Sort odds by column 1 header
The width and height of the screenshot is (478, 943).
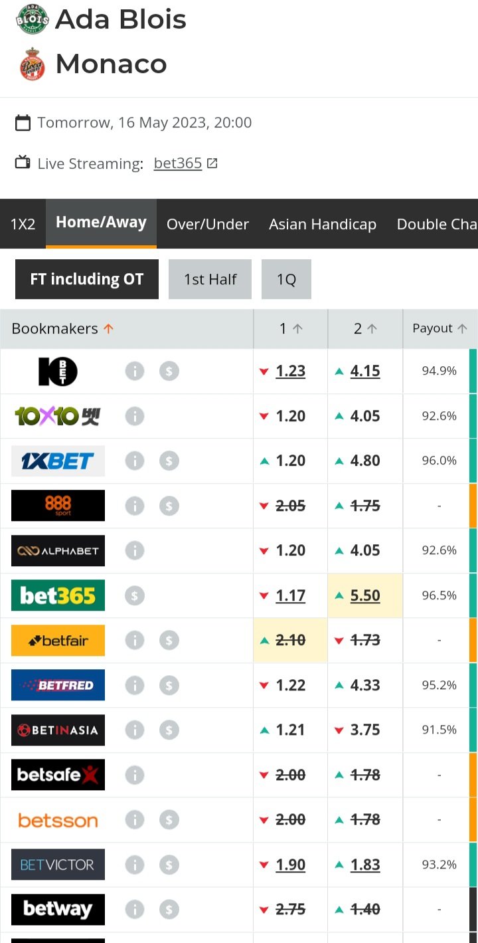pyautogui.click(x=291, y=328)
